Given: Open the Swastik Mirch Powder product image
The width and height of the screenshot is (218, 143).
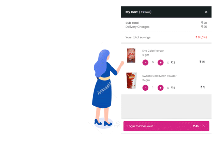Looking at the screenshot, I should [132, 81].
